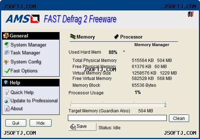200x139 pixels.
Task: Click the Processor Usage 1% value
Action: tap(138, 92)
